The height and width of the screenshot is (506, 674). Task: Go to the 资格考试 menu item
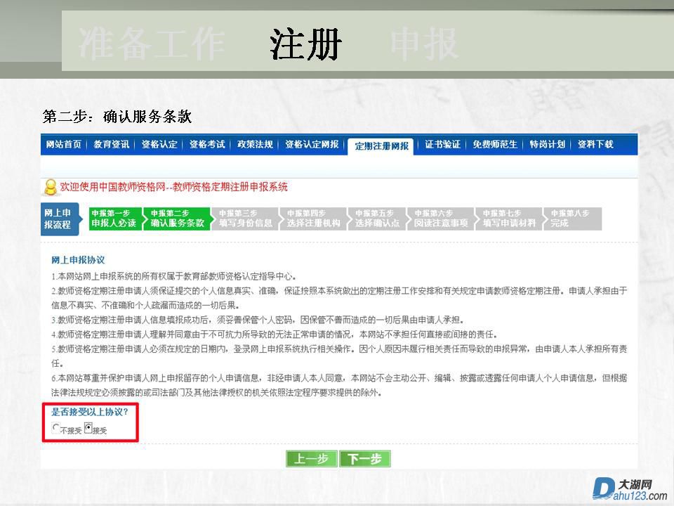pyautogui.click(x=207, y=144)
